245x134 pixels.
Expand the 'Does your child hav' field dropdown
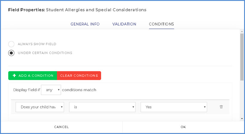pyautogui.click(x=40, y=107)
